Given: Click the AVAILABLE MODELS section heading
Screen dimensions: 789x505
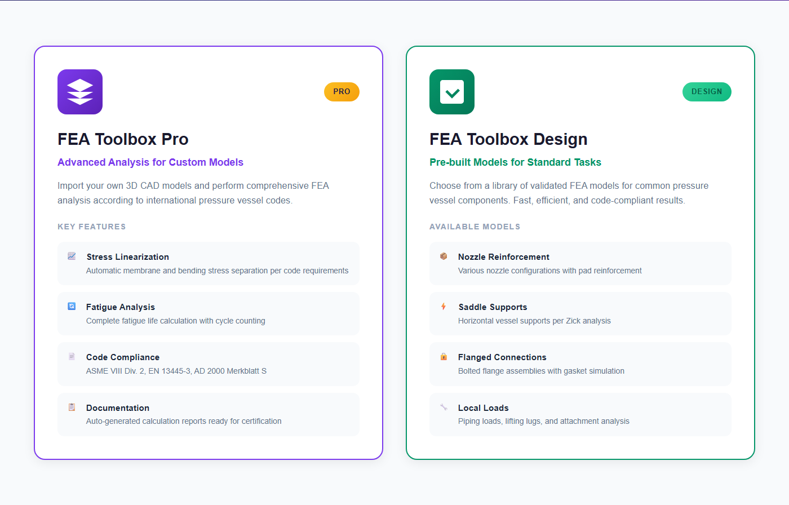Looking at the screenshot, I should point(475,227).
